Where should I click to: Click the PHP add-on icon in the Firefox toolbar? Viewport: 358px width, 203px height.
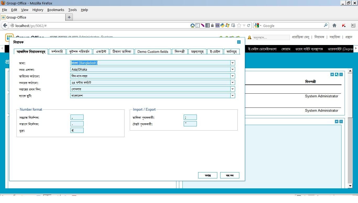[x=218, y=25]
